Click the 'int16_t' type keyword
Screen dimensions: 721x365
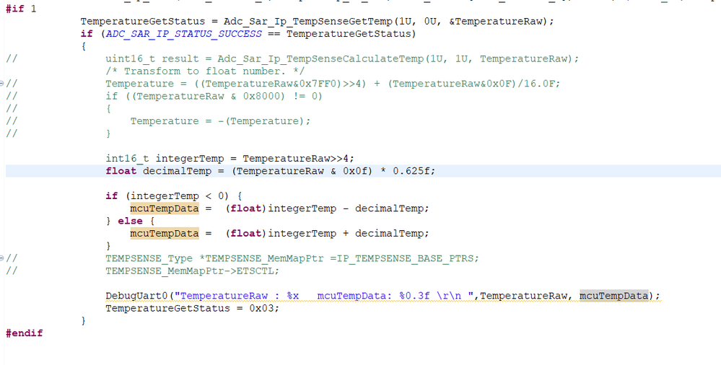click(x=127, y=158)
